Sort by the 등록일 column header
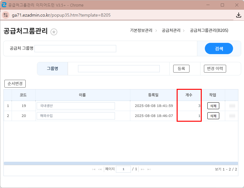Viewport: 244px width, 188px height. [x=153, y=95]
